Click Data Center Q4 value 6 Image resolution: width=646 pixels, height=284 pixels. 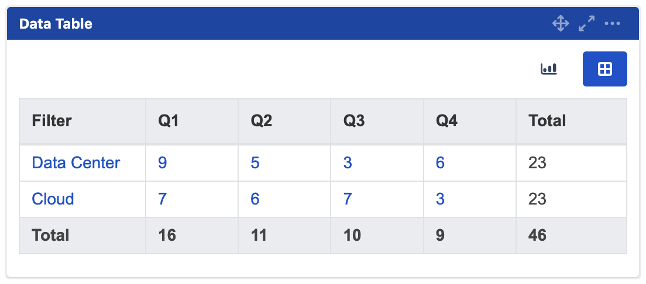[x=440, y=162]
